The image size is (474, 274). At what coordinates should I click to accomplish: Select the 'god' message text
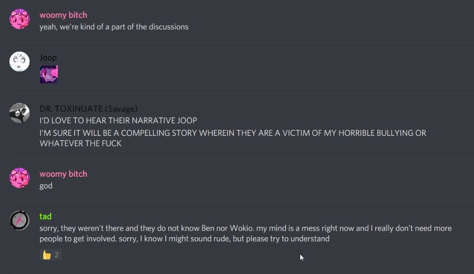tap(46, 186)
